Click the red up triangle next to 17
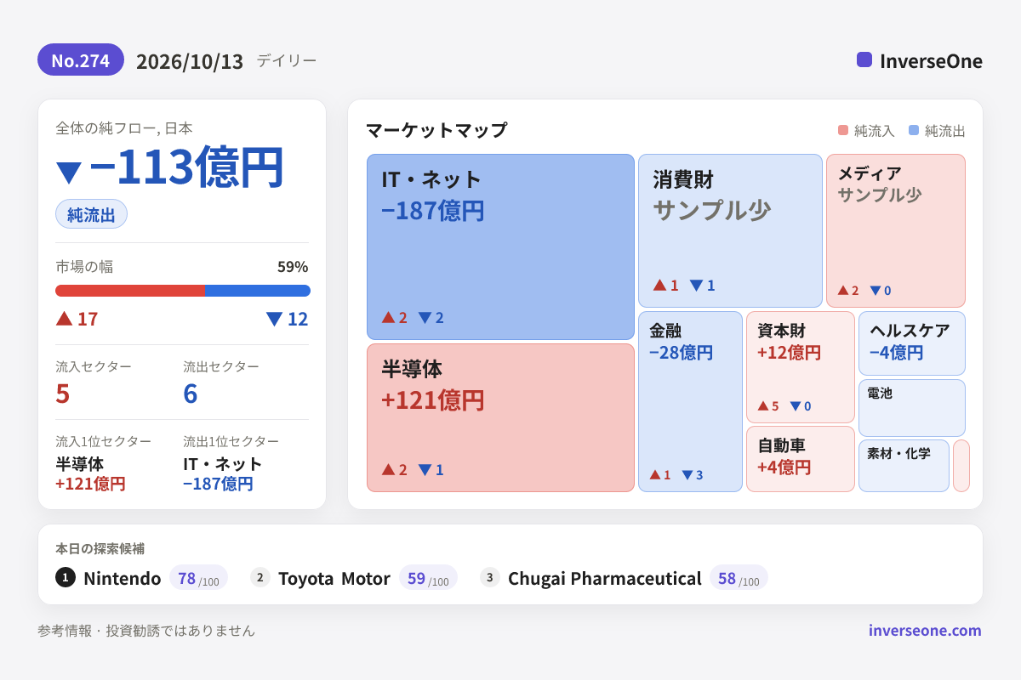Screen dimensions: 1021x680 pyautogui.click(x=64, y=318)
